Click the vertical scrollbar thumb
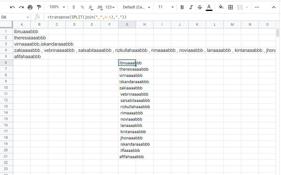 pos(278,33)
